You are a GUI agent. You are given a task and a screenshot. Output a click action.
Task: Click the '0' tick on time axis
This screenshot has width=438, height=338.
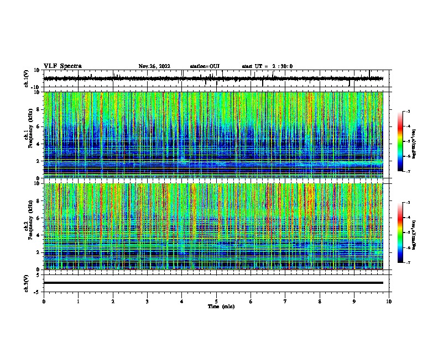(44, 302)
